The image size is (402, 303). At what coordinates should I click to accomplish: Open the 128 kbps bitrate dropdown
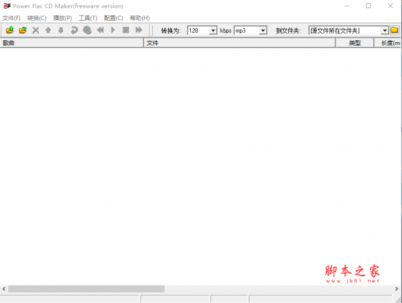pos(213,31)
